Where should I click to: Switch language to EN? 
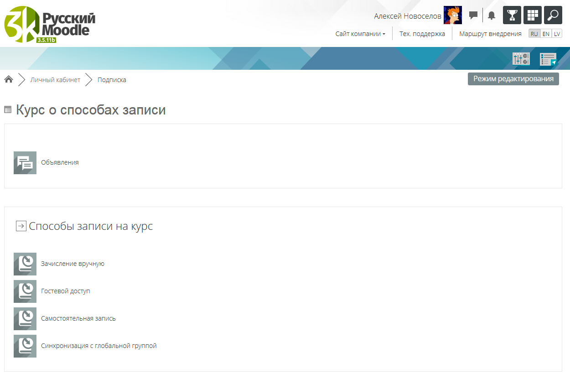tap(546, 34)
